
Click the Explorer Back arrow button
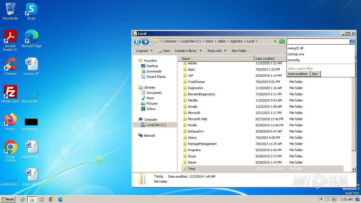[x=137, y=41]
